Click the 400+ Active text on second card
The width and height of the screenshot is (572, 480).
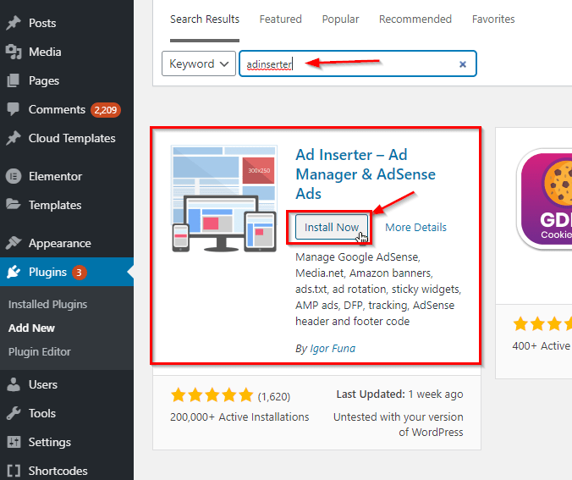(x=542, y=345)
